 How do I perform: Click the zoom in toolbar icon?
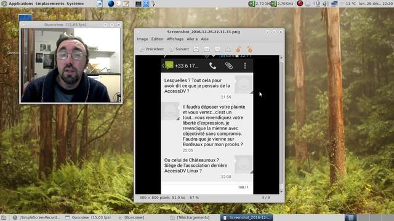196,49
